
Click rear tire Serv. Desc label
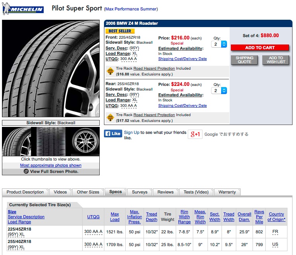[x=117, y=94]
